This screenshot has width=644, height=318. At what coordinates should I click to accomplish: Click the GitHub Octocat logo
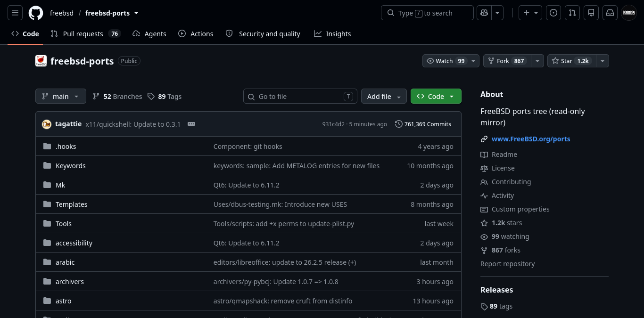point(36,13)
